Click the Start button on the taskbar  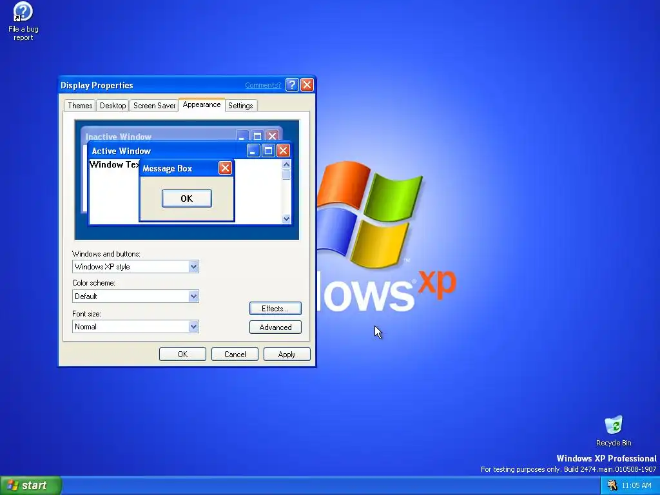tap(31, 485)
